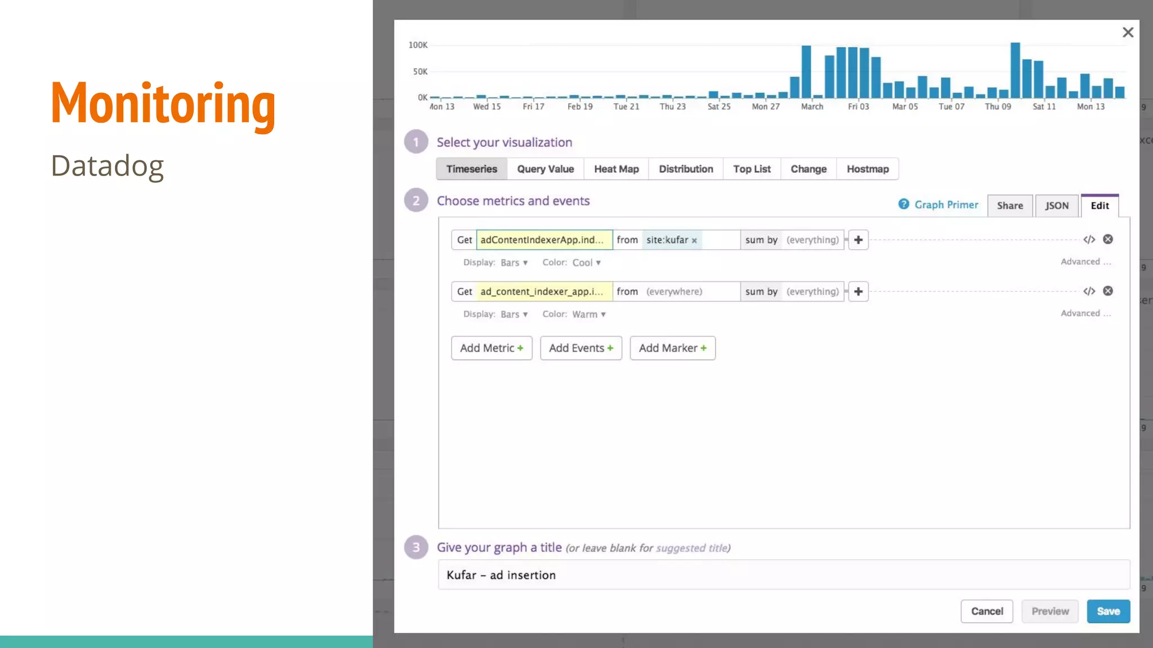This screenshot has width=1153, height=648.
Task: Select Query Value visualization
Action: tap(546, 169)
